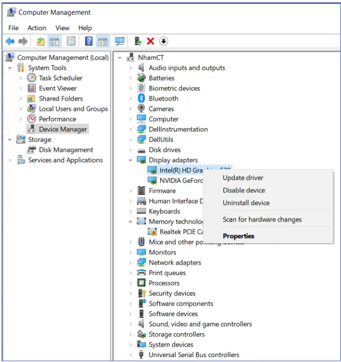The width and height of the screenshot is (341, 362).
Task: Click the Realtek PCIE warning device icon
Action: (152, 232)
